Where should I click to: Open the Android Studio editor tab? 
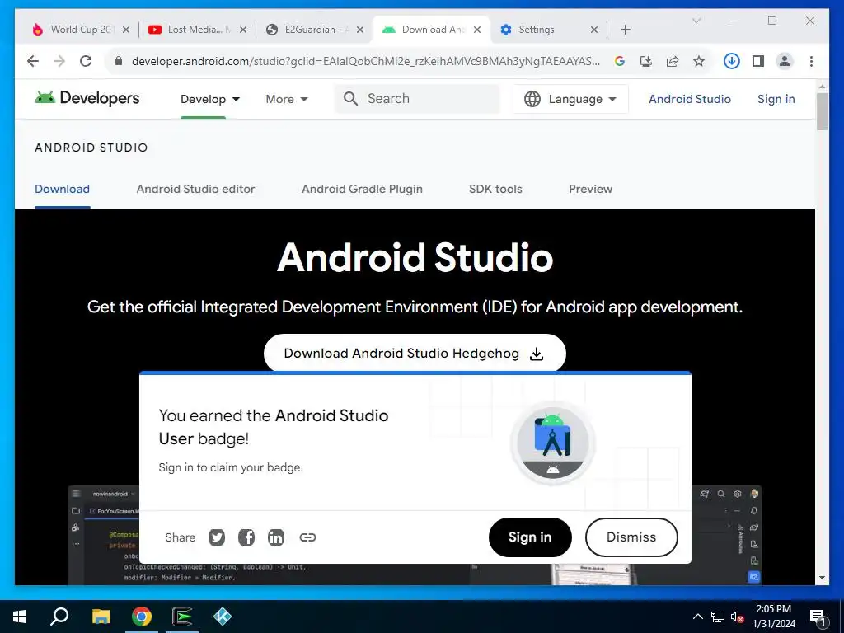point(195,189)
